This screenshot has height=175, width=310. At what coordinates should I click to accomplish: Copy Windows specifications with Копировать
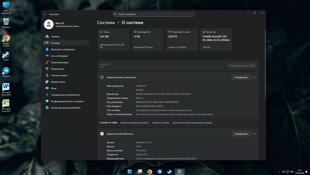click(241, 134)
